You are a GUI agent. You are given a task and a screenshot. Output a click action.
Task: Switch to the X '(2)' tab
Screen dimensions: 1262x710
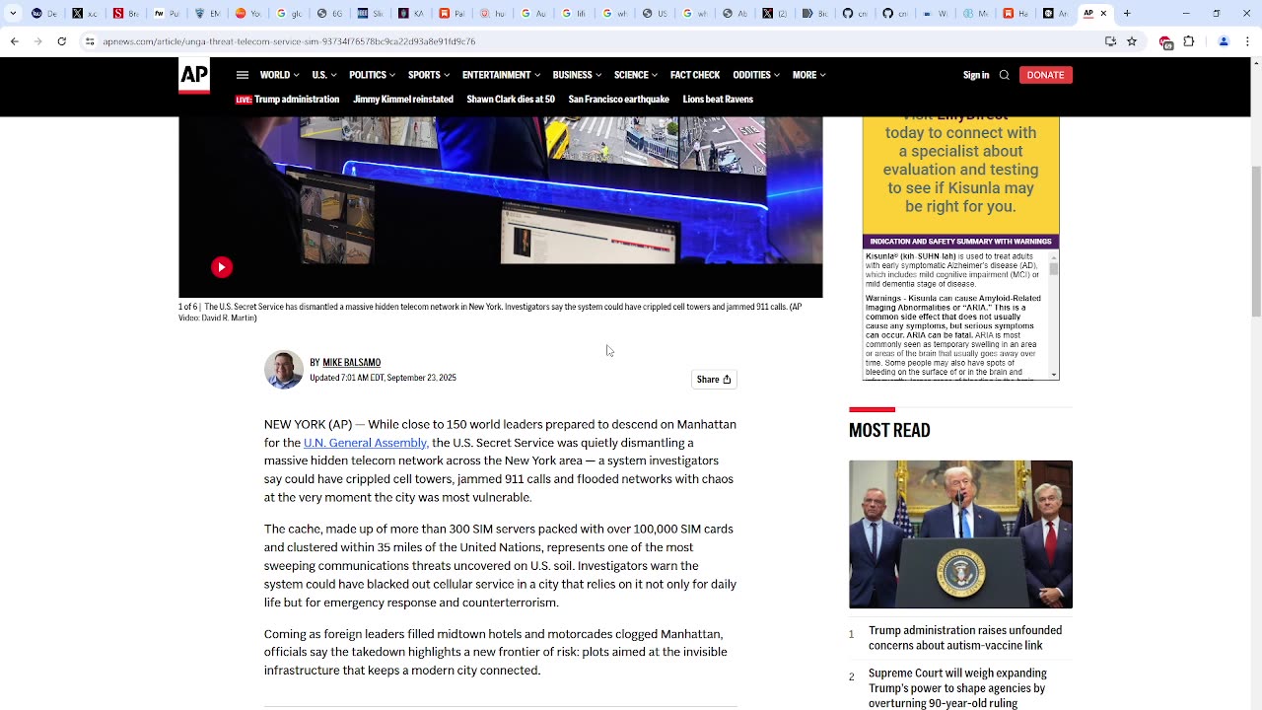pyautogui.click(x=775, y=14)
